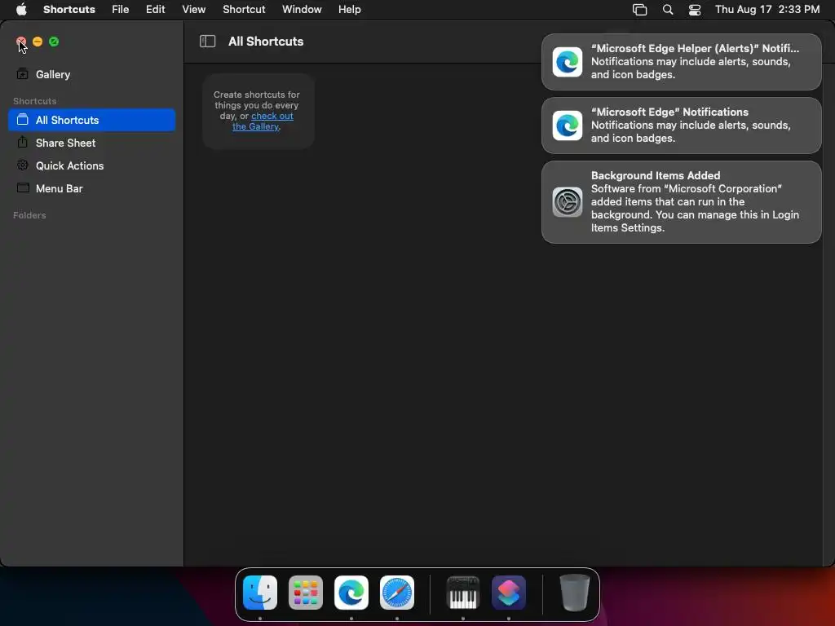Open the Shortcut menu
Screen dimensions: 835x626
pos(244,9)
